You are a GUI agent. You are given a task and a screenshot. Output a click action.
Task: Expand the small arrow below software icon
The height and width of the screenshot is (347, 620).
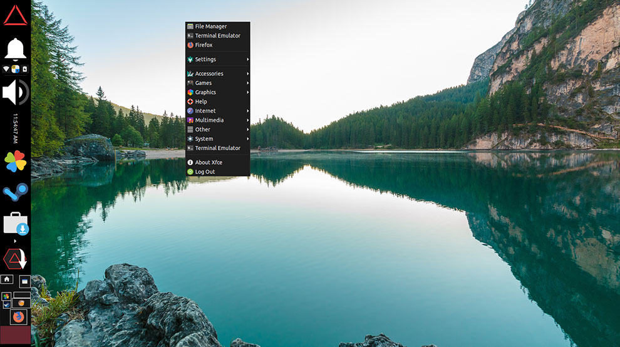(16, 241)
